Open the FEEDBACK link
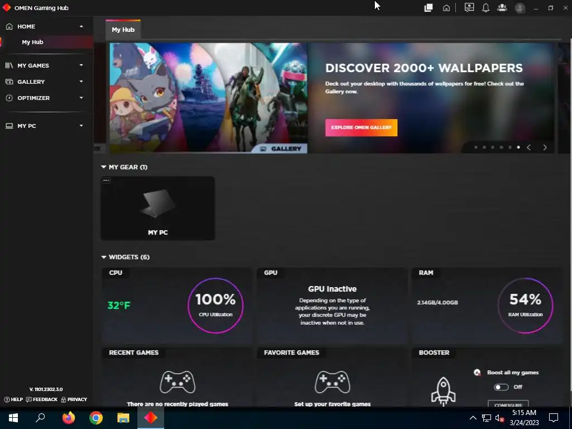Image resolution: width=572 pixels, height=429 pixels. (x=42, y=399)
